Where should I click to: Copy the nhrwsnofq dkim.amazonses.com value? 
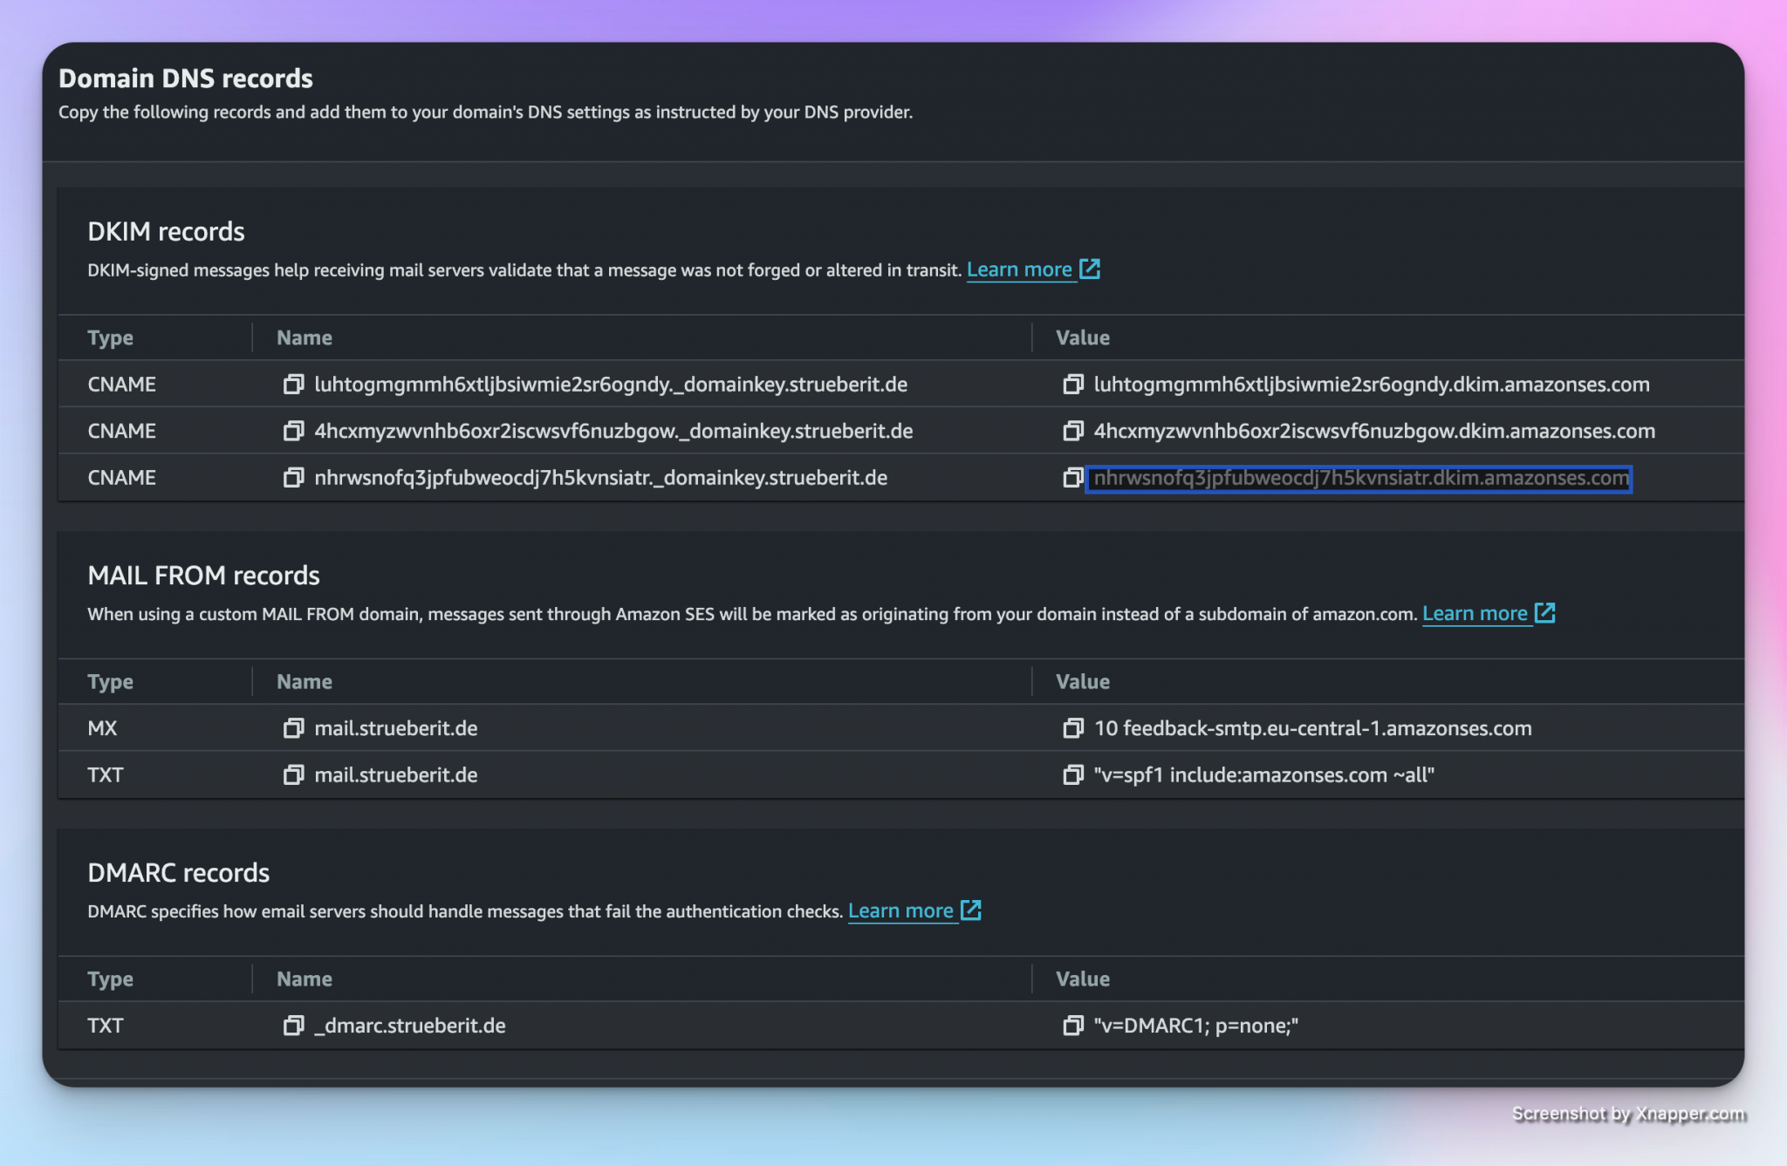1072,478
